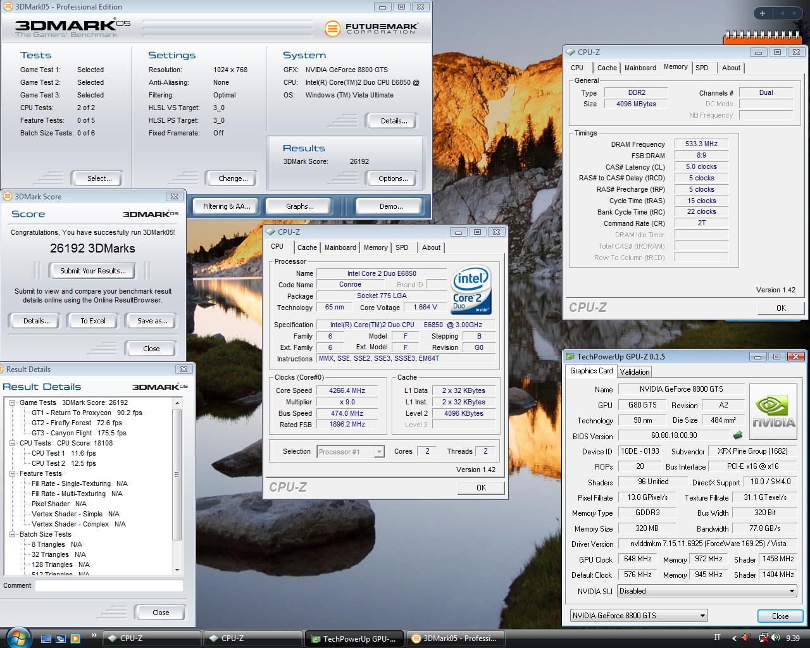Click the Result Details scroll down arrow
This screenshot has width=810, height=648.
coord(177,571)
